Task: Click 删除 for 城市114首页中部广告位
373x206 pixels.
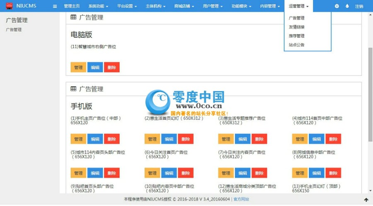Action: (333, 139)
